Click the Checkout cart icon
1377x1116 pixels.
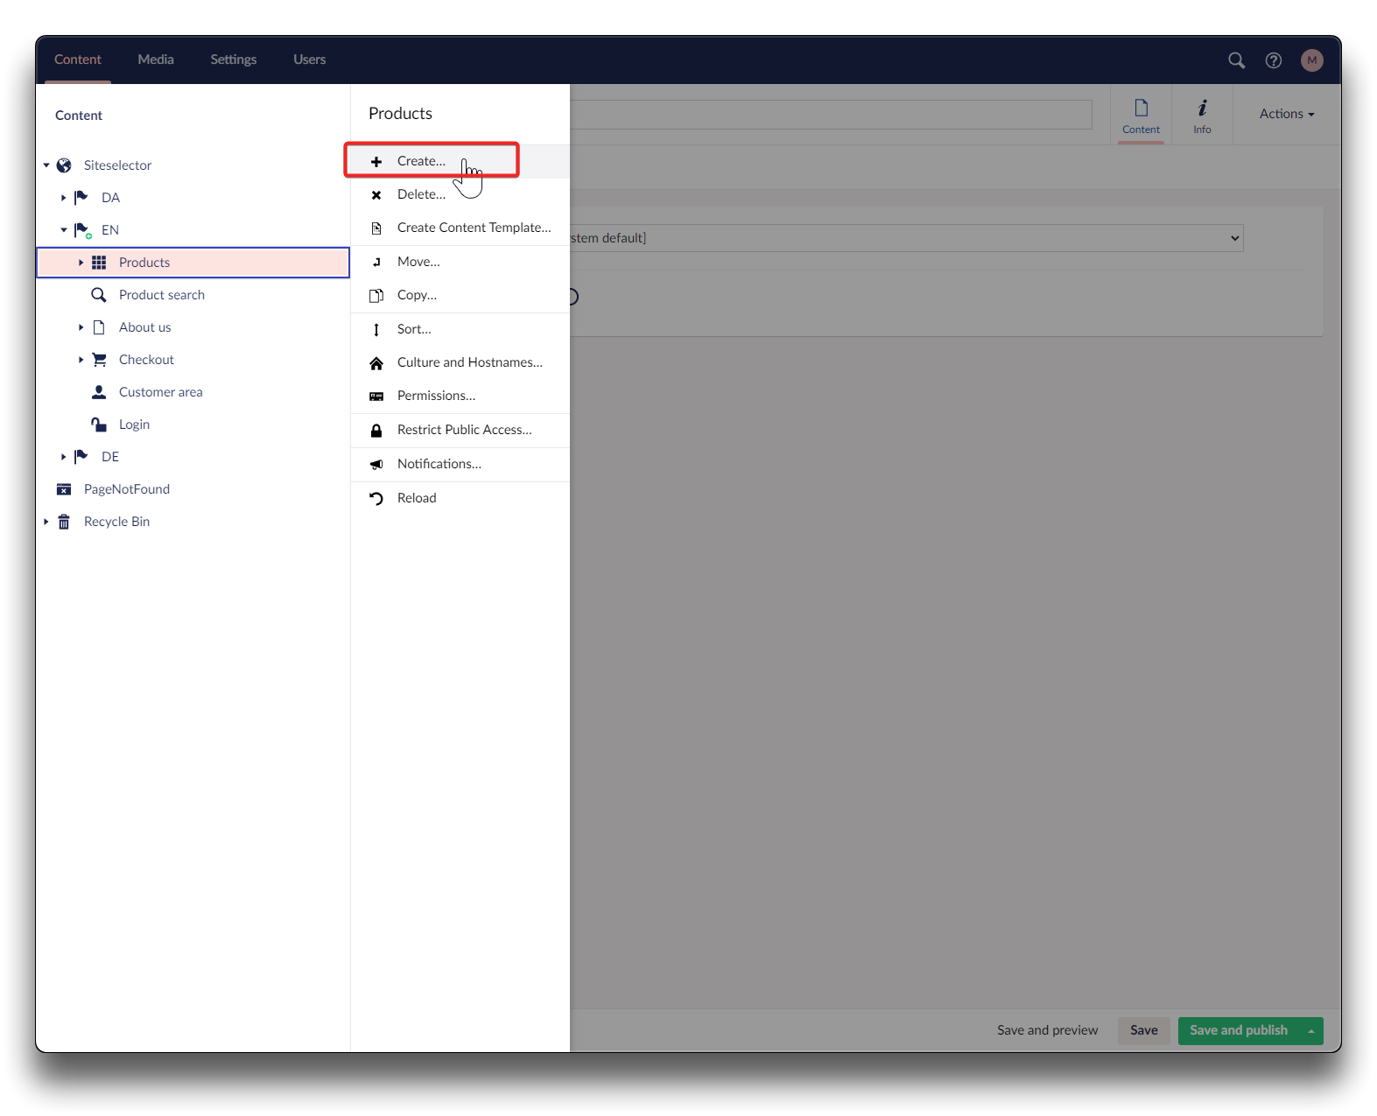tap(100, 360)
